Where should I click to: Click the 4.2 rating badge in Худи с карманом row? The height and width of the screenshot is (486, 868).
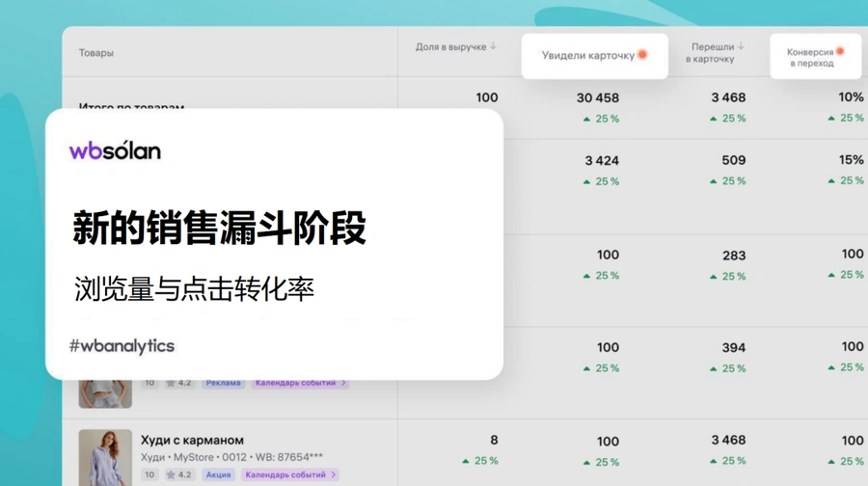point(178,474)
